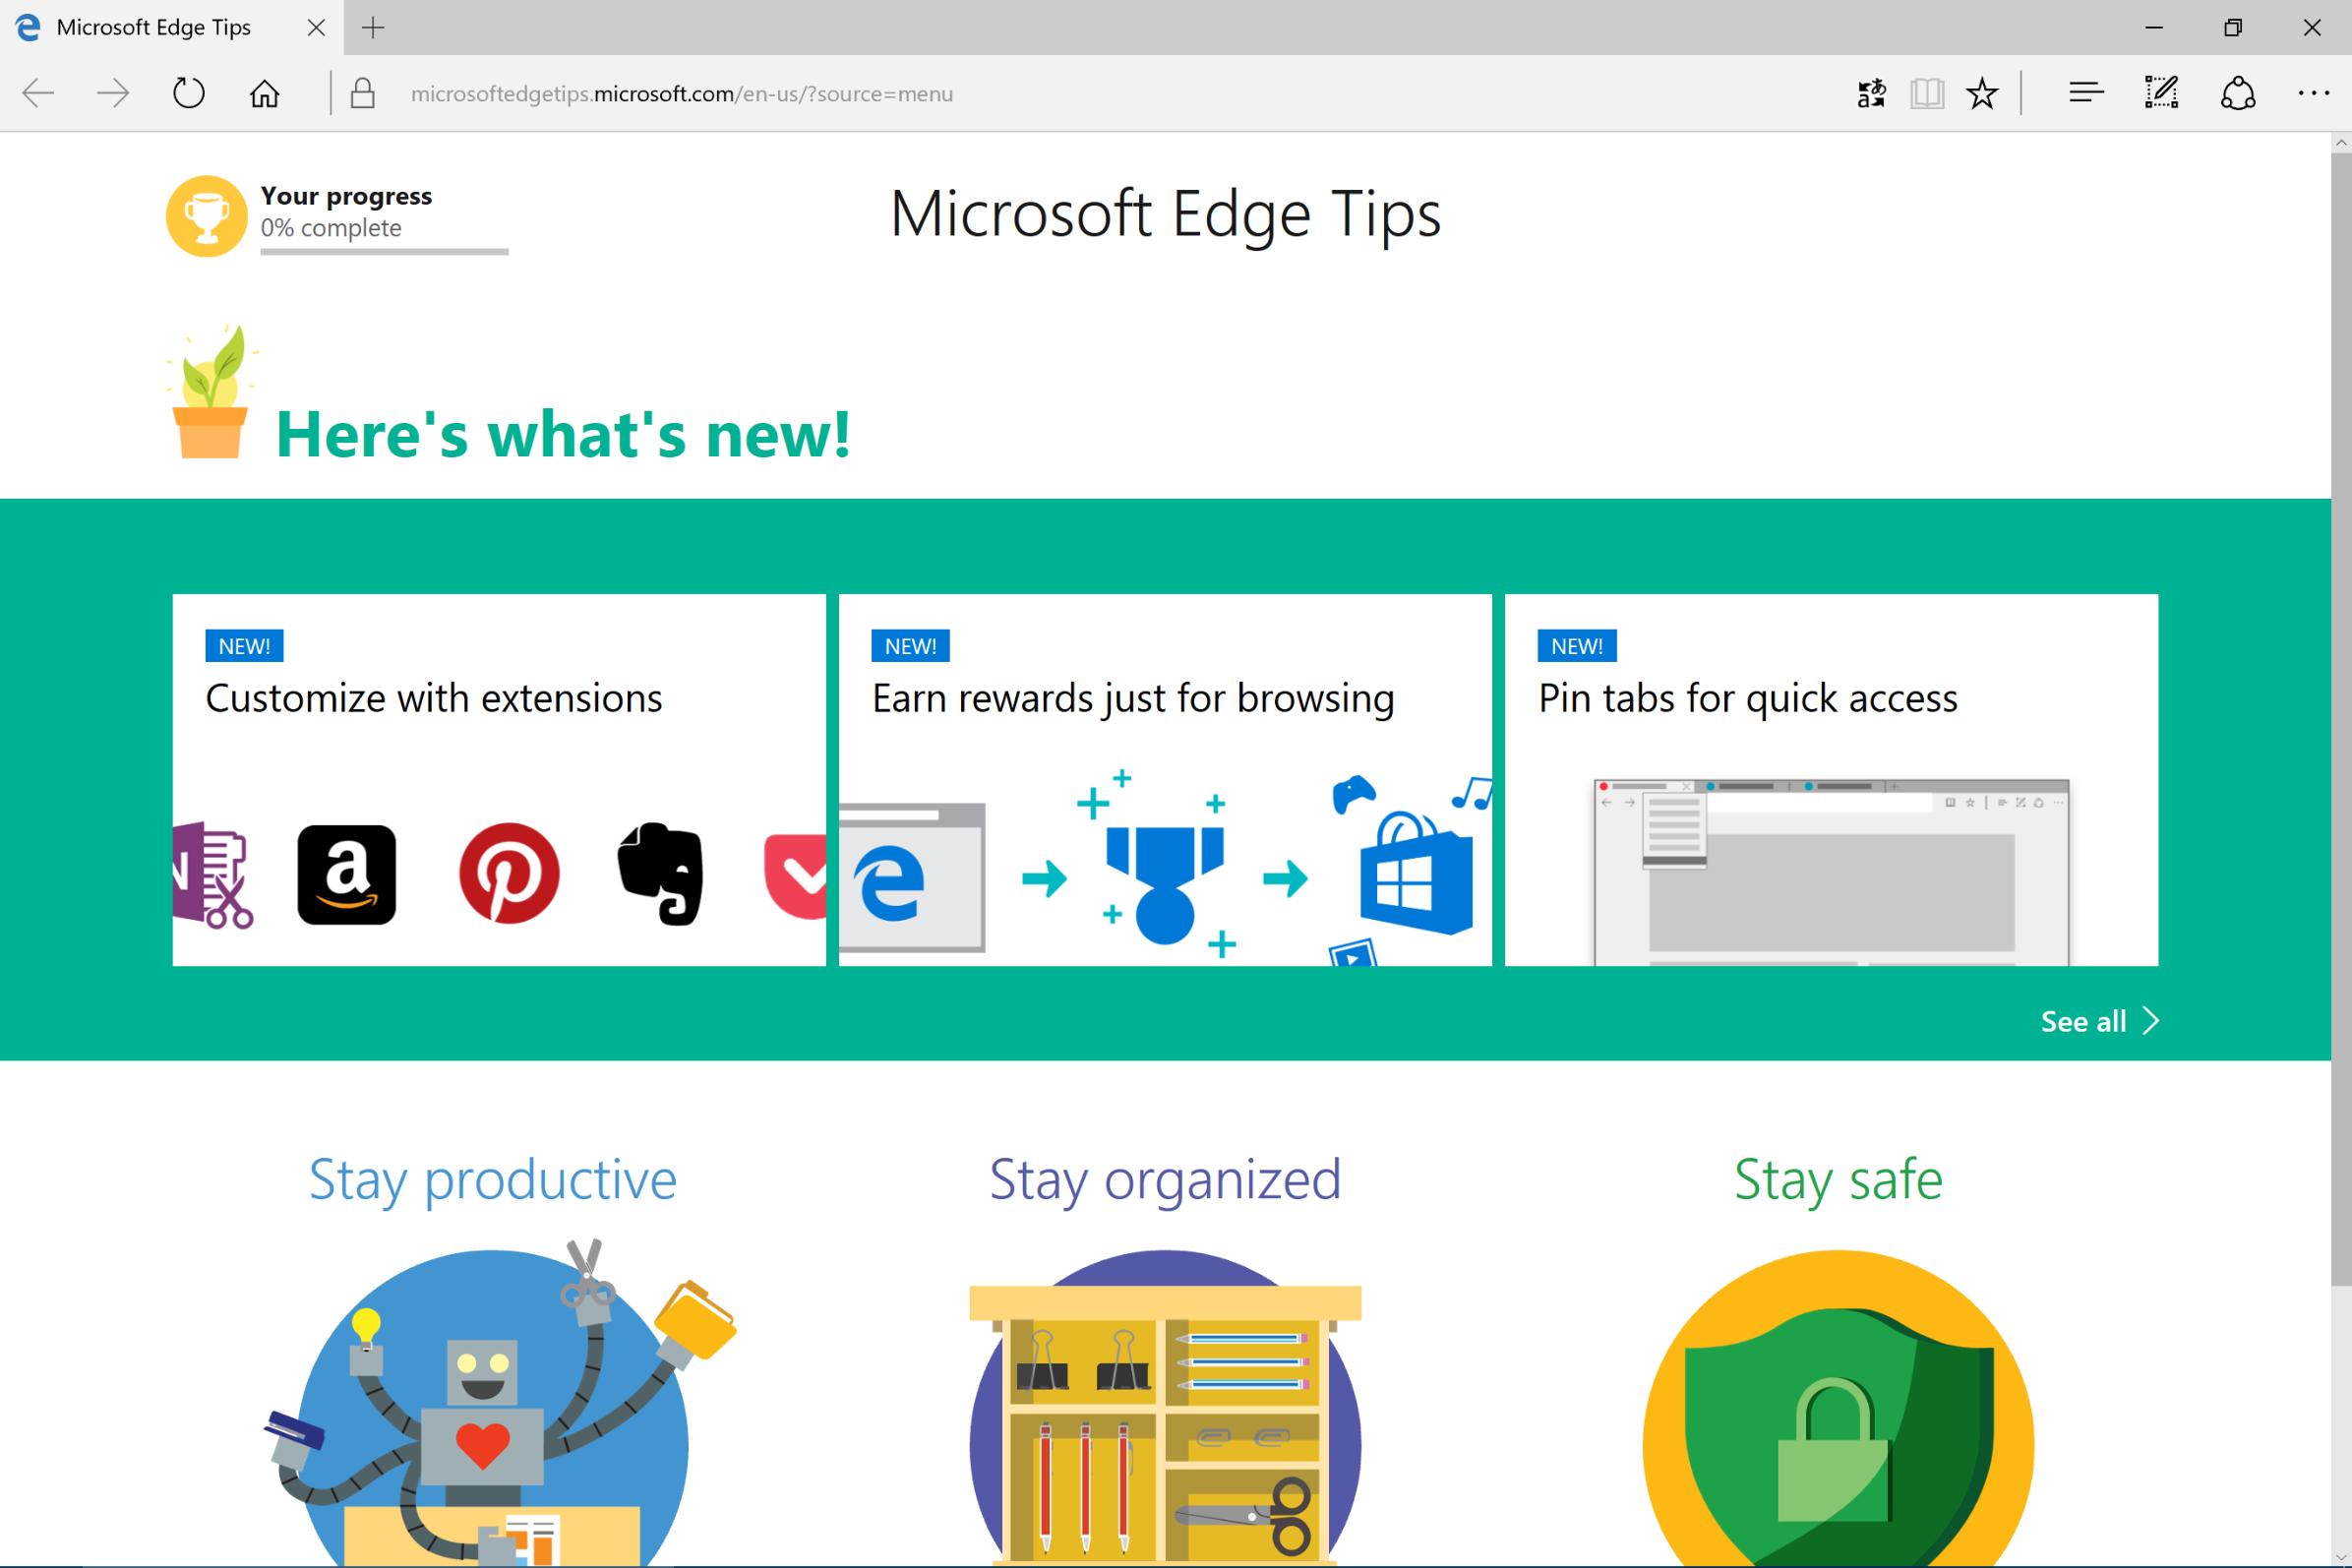Select the Microsoft Edge Tips tab

pos(172,27)
